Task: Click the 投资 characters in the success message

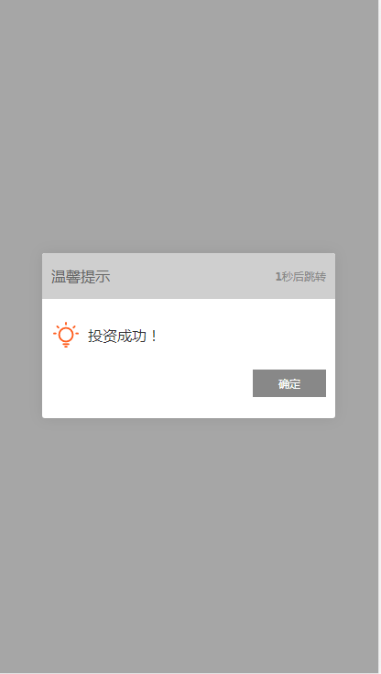Action: tap(103, 336)
